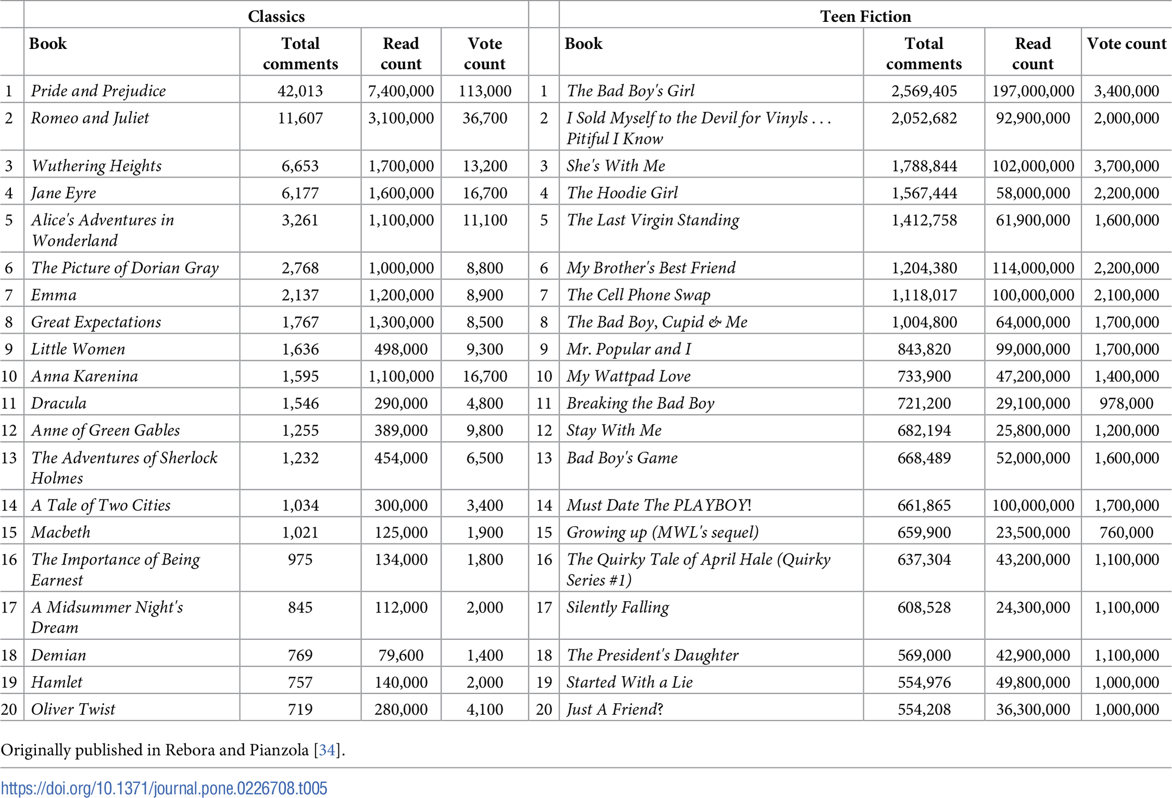This screenshot has width=1172, height=798.
Task: Click the Classics Total comments column header
Action: point(301,53)
